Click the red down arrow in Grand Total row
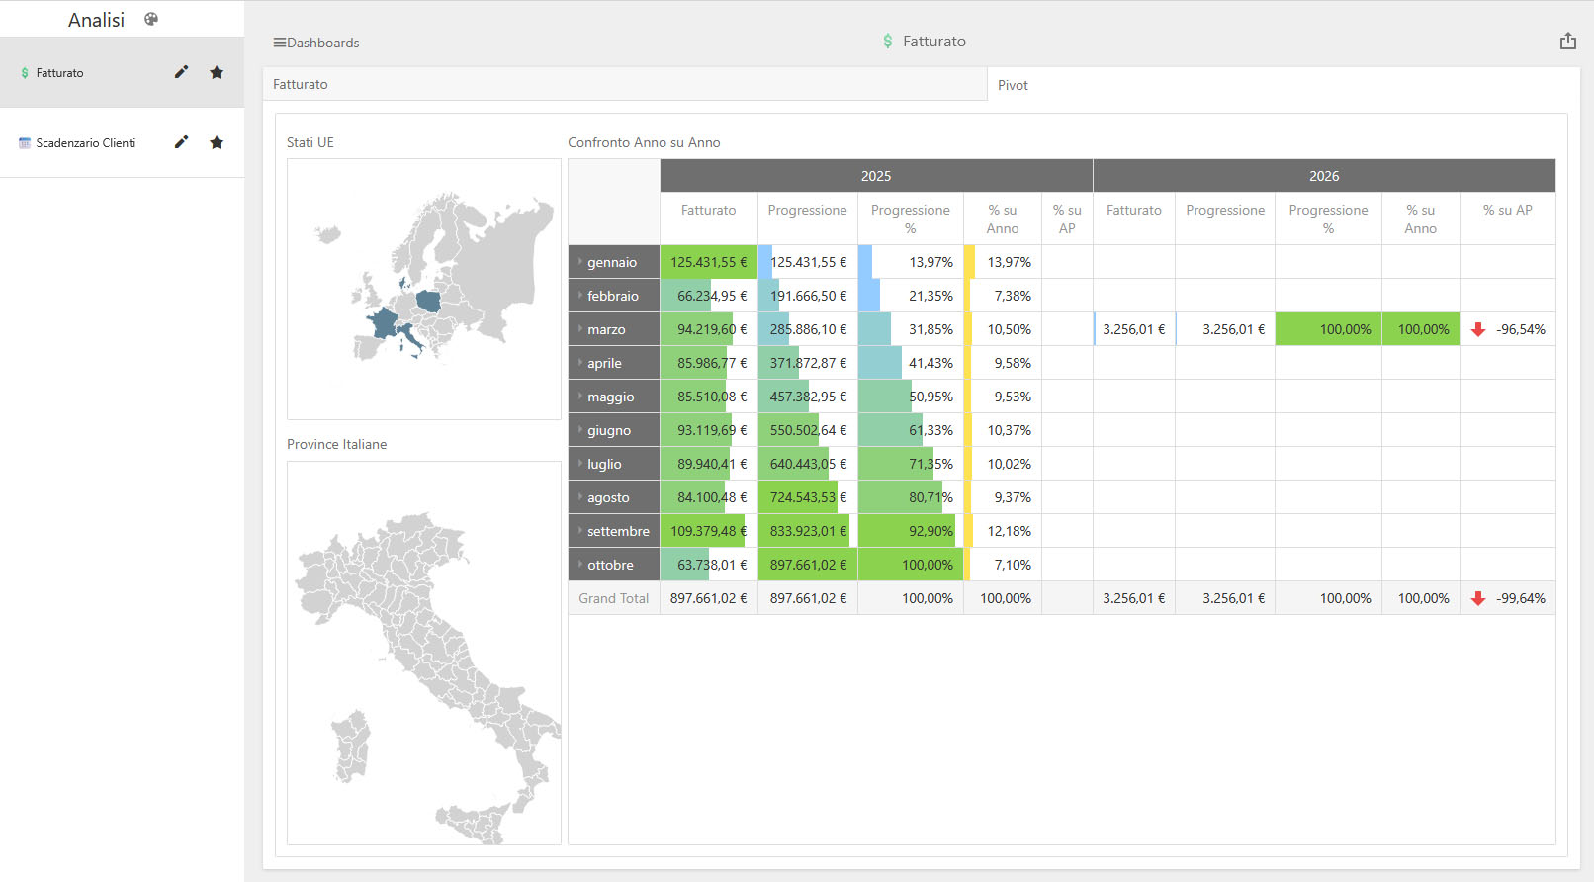Viewport: 1594px width, 882px height. click(1478, 598)
